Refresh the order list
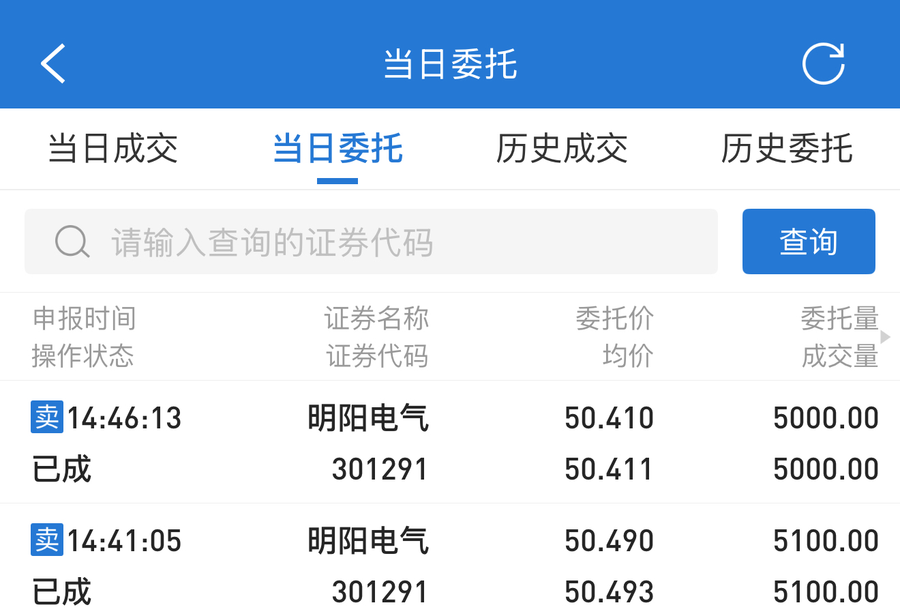Screen dimensions: 900x616 824,63
